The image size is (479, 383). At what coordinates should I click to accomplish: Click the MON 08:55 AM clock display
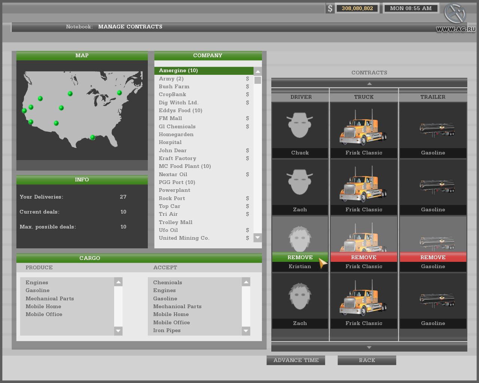[x=411, y=8]
